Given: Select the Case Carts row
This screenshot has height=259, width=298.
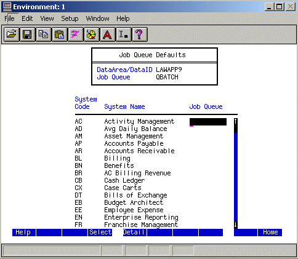Looking at the screenshot, I should (123, 188).
